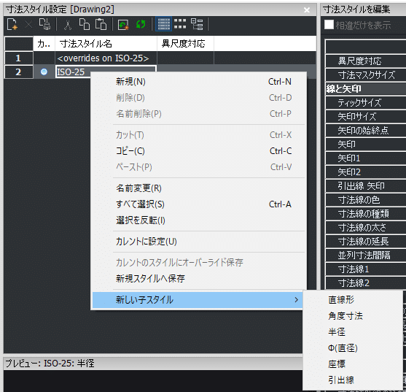Select 矢印の始終点 property

pyautogui.click(x=366, y=131)
